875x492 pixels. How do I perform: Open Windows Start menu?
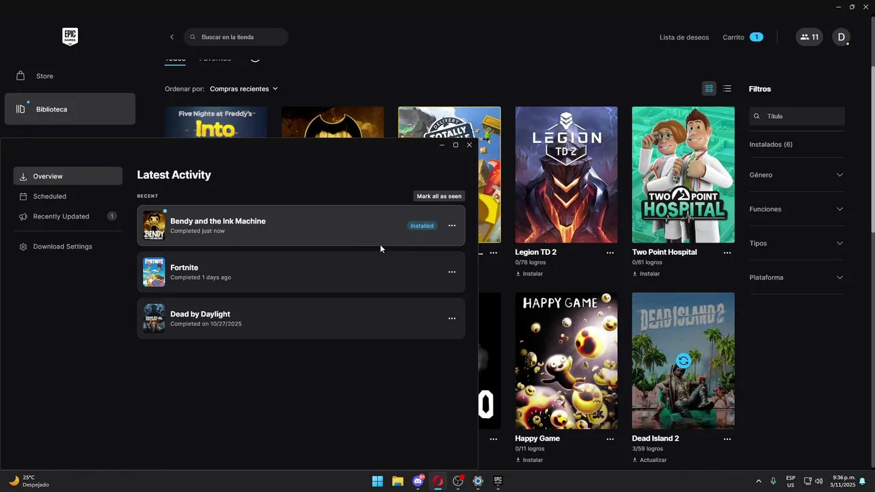click(377, 481)
